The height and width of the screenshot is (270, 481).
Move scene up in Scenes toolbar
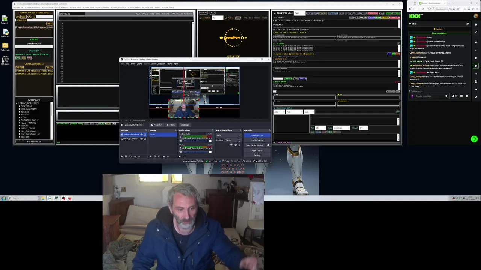point(164,156)
